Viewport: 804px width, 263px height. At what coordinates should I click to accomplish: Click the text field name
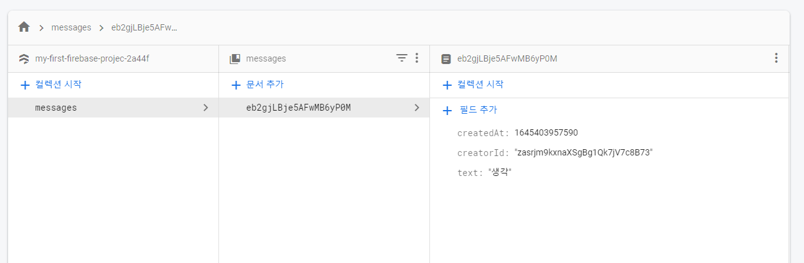(x=470, y=173)
